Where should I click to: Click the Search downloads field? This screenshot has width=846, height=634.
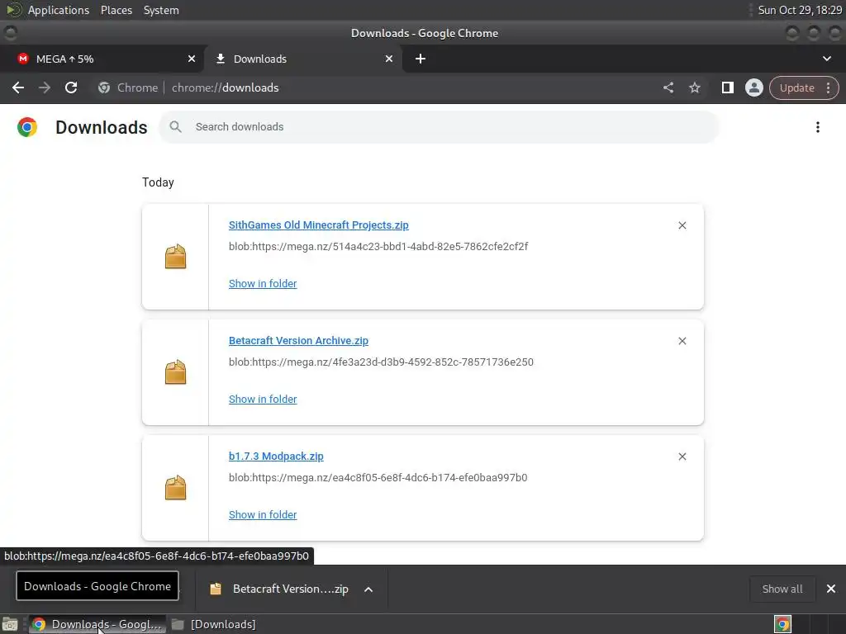[440, 127]
